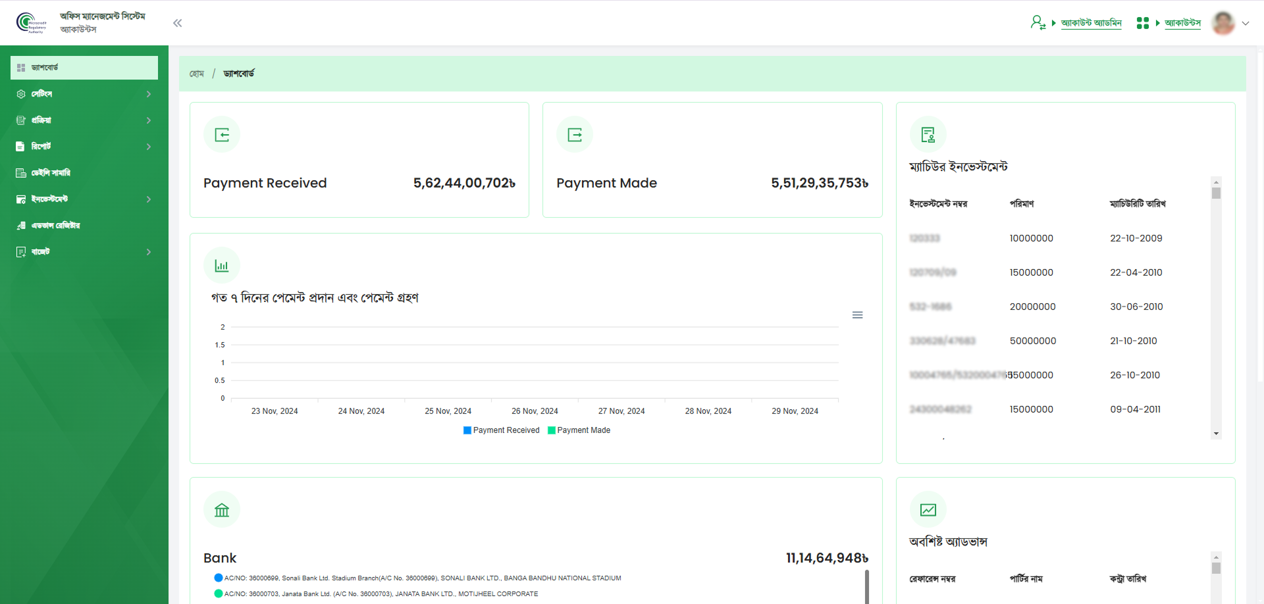Click the বাজেট icon in sidebar
Image resolution: width=1264 pixels, height=604 pixels.
[x=21, y=252]
